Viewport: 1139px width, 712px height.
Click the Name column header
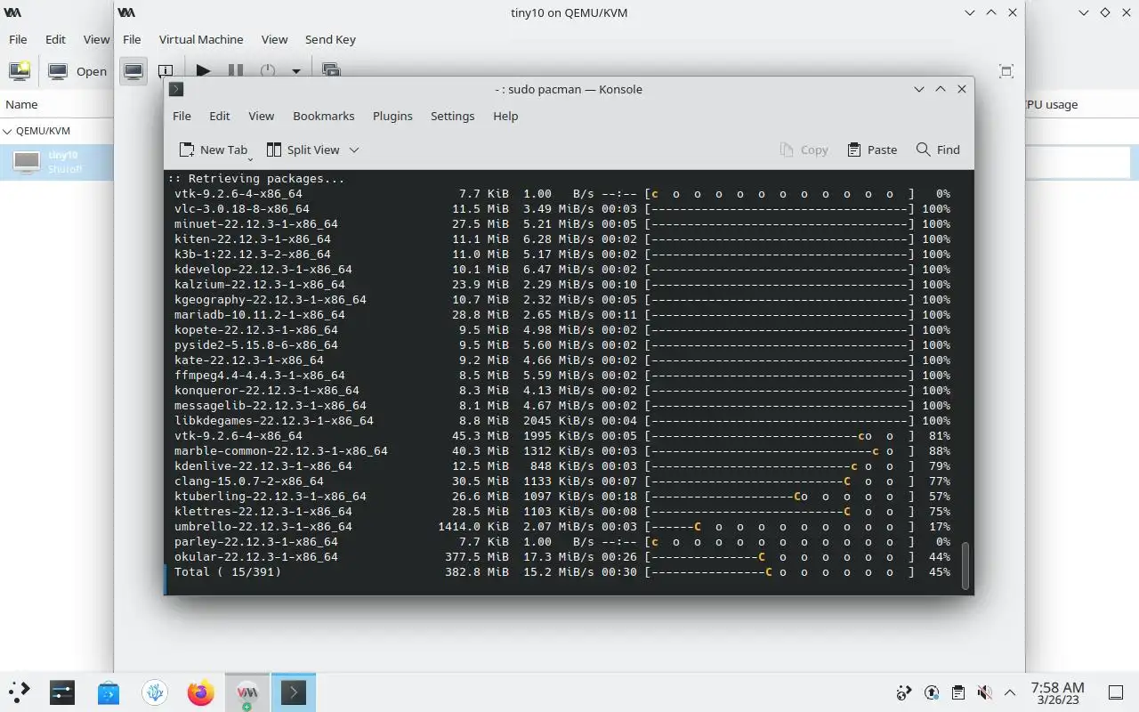tap(21, 104)
